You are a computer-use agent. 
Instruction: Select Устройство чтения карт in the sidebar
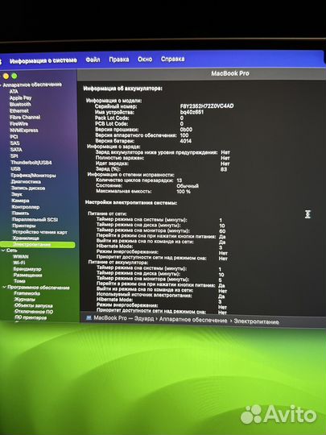coord(40,232)
